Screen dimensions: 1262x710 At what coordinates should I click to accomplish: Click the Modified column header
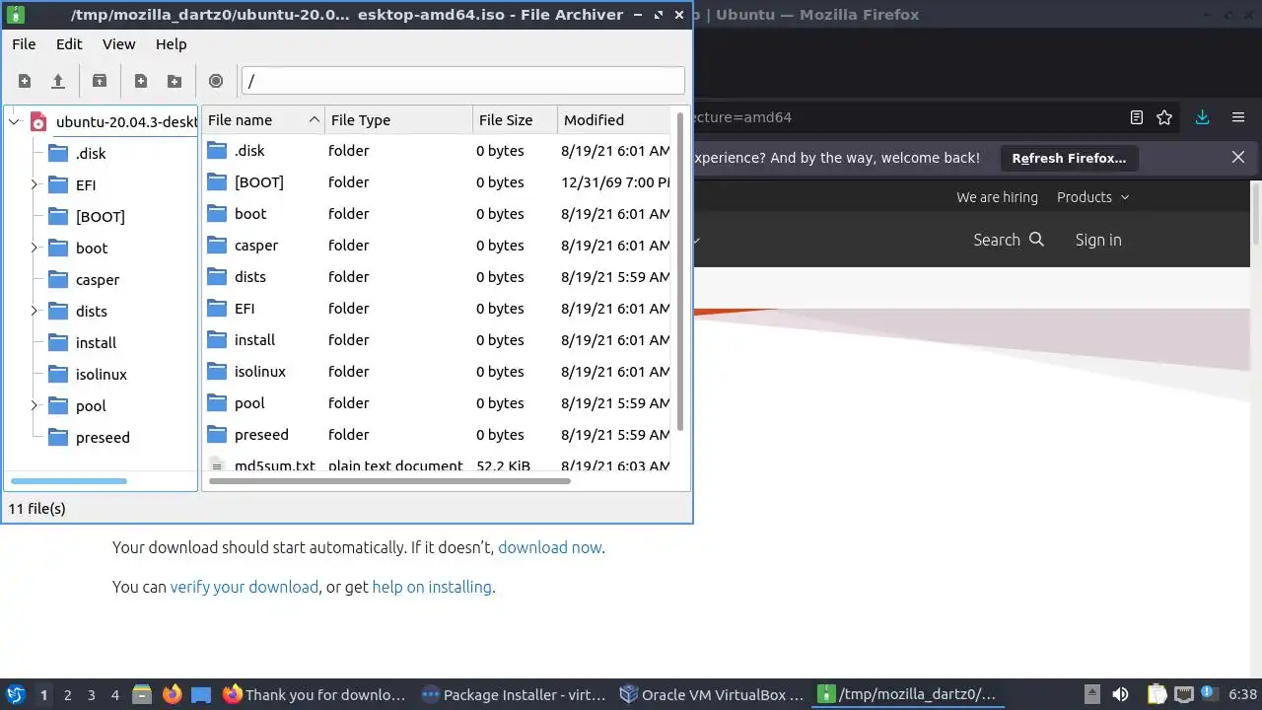(x=614, y=119)
